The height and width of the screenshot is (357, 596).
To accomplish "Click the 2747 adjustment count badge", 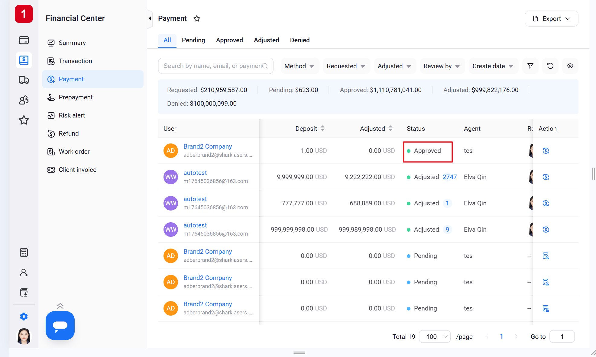I will point(450,177).
